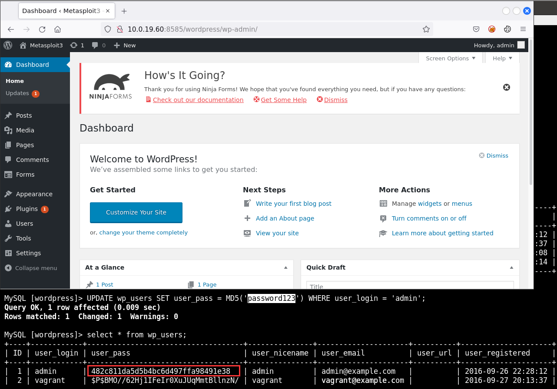
Task: Open the 1 Page link
Action: [207, 284]
